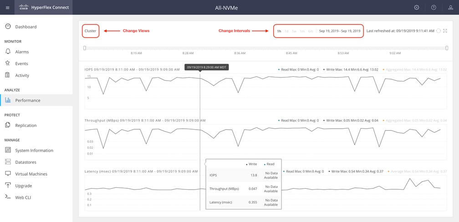The image size is (459, 222).
Task: Select the 1w interval
Action: [x=294, y=31]
